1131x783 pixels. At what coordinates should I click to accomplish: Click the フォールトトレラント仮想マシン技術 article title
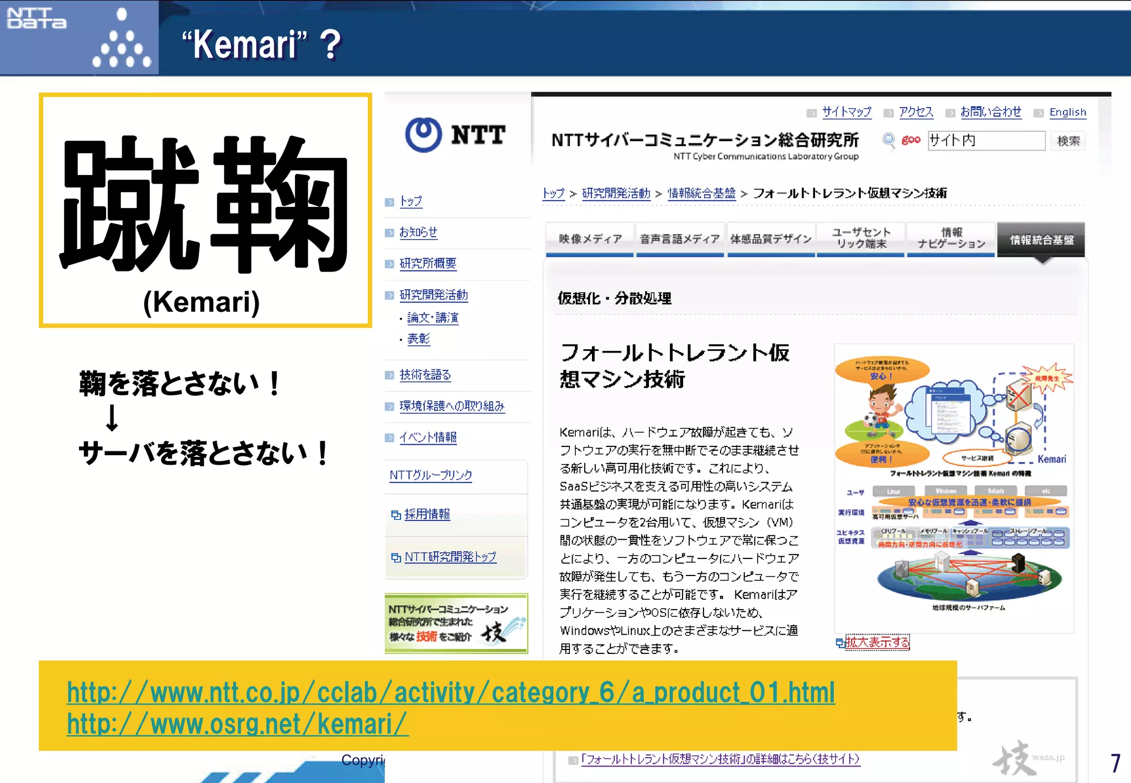coord(675,366)
